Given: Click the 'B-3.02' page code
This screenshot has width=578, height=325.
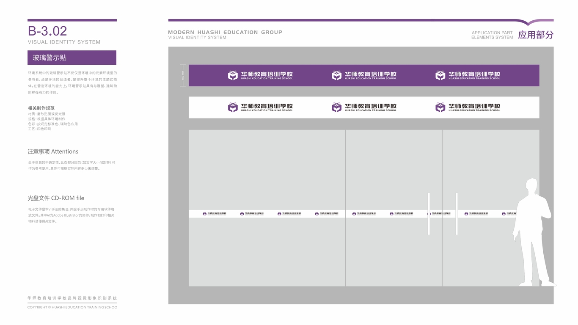Looking at the screenshot, I should coord(47,31).
